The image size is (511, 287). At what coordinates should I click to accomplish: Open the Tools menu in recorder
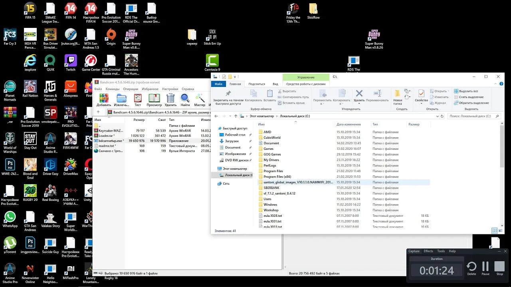[x=441, y=251]
